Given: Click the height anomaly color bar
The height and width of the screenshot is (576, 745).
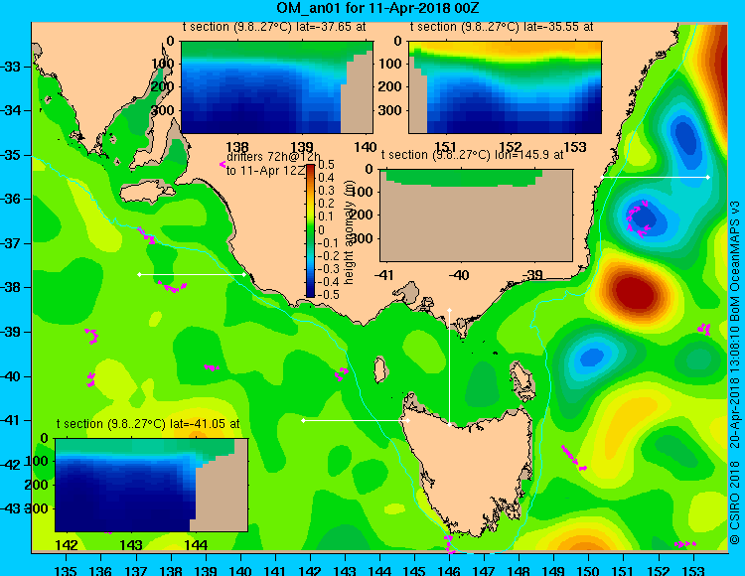Looking at the screenshot, I should pyautogui.click(x=310, y=230).
